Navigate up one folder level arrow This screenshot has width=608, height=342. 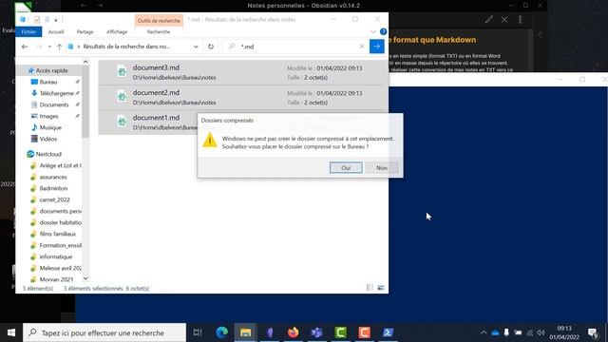(x=59, y=47)
